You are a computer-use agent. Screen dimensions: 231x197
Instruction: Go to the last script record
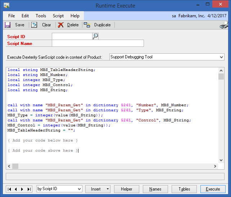(29, 189)
